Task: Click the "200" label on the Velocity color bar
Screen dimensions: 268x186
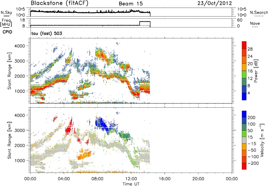Action: (x=252, y=118)
